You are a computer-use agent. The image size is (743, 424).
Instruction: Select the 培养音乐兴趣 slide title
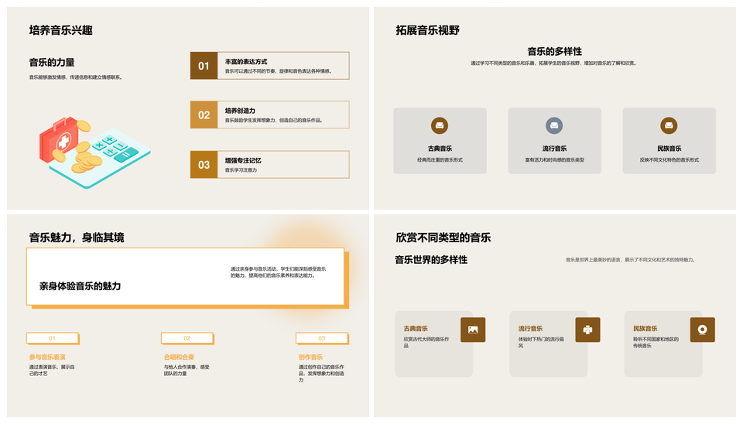tap(61, 30)
